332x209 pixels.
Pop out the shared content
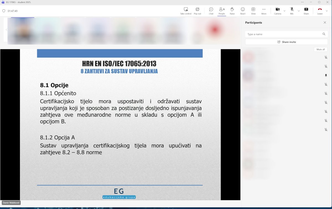coord(197,11)
